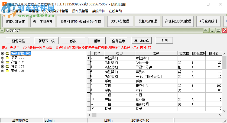The height and width of the screenshot is (123, 227).
Task: Expand the 产值 102 tree node
Action: (x=2, y=62)
